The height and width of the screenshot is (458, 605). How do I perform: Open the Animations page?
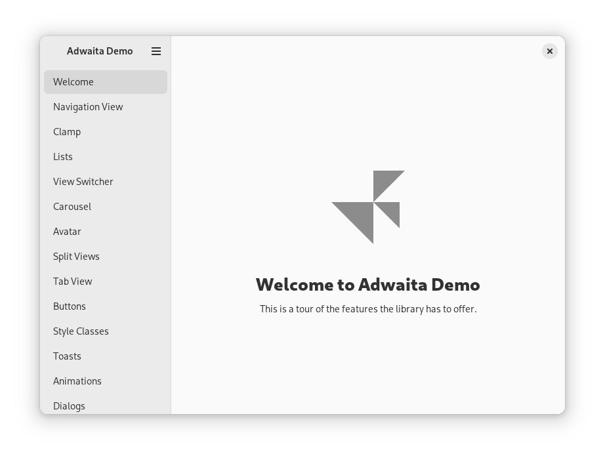click(105, 381)
